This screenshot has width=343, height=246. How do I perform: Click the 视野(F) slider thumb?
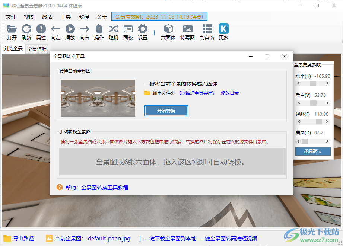click(319, 122)
